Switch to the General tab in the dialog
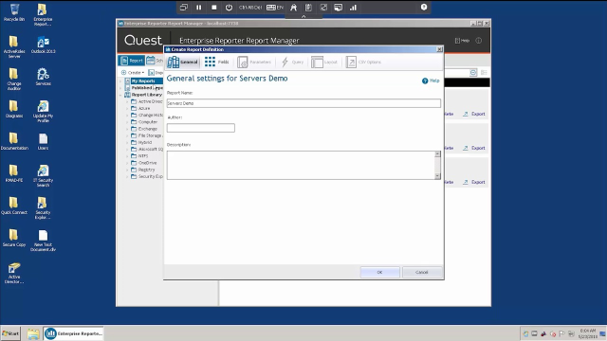Viewport: 607px width, 341px height. pyautogui.click(x=183, y=62)
